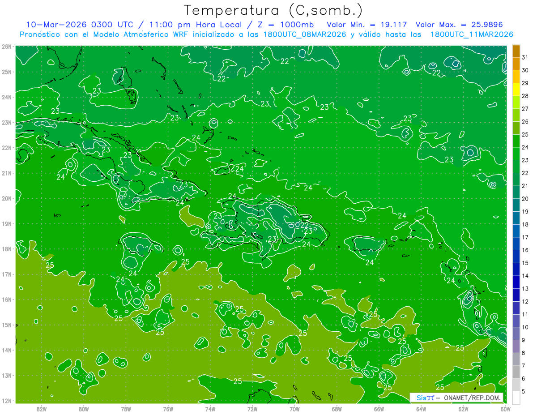The image size is (537, 415).
Task: Click the '78W' longitude axis label
Action: click(126, 408)
